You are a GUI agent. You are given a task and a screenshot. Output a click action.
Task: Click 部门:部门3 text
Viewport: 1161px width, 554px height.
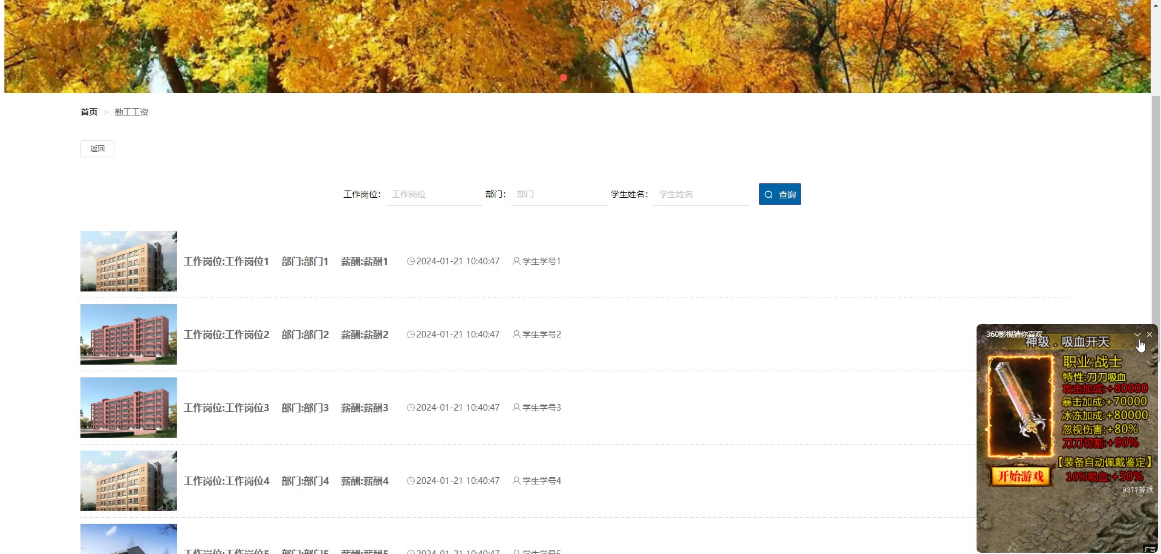(x=305, y=408)
